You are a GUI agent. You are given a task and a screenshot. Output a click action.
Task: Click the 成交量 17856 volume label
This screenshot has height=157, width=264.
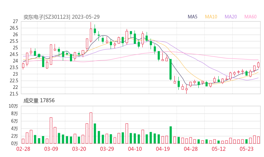[x=39, y=101]
